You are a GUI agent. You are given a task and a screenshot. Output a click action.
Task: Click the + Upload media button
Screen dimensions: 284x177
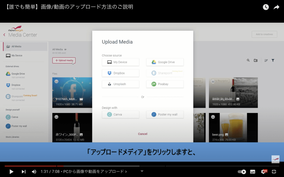[64, 60]
